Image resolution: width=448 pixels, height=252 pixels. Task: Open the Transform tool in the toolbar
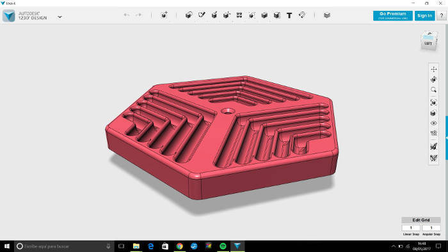coord(164,15)
